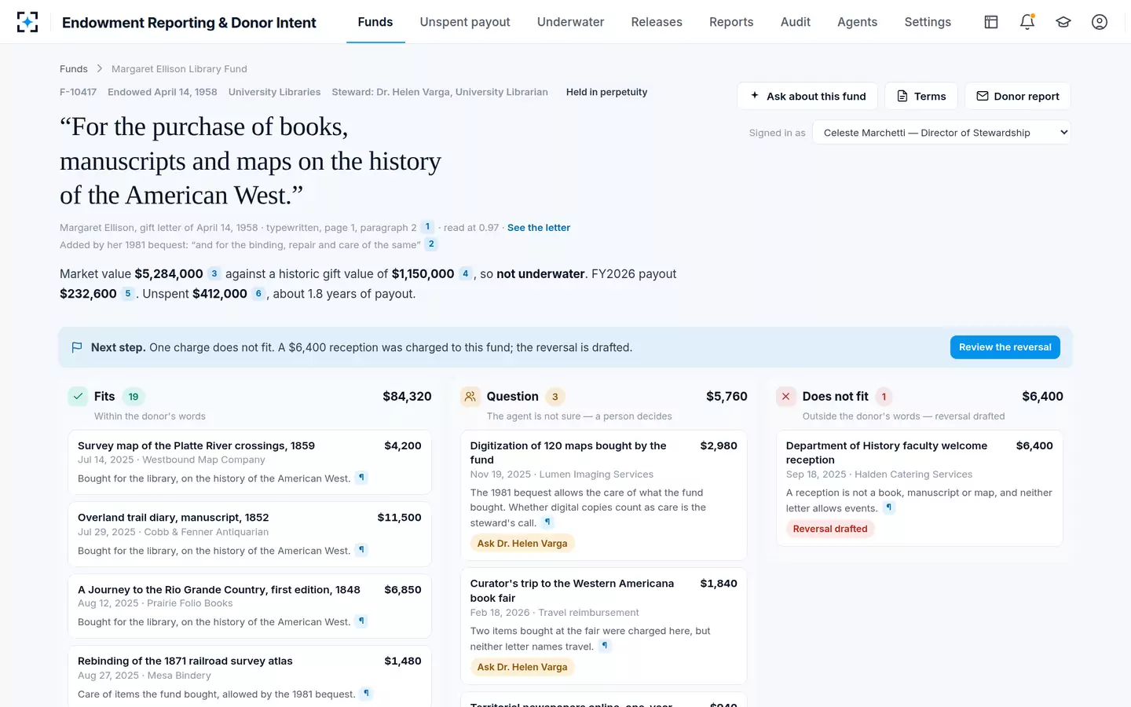
Task: Click paragraph mark on Rio Grande Country card
Action: [x=361, y=621]
